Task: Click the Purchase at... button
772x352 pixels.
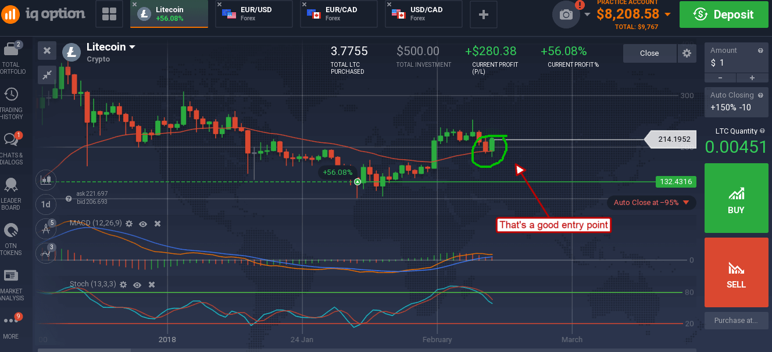Action: click(736, 321)
